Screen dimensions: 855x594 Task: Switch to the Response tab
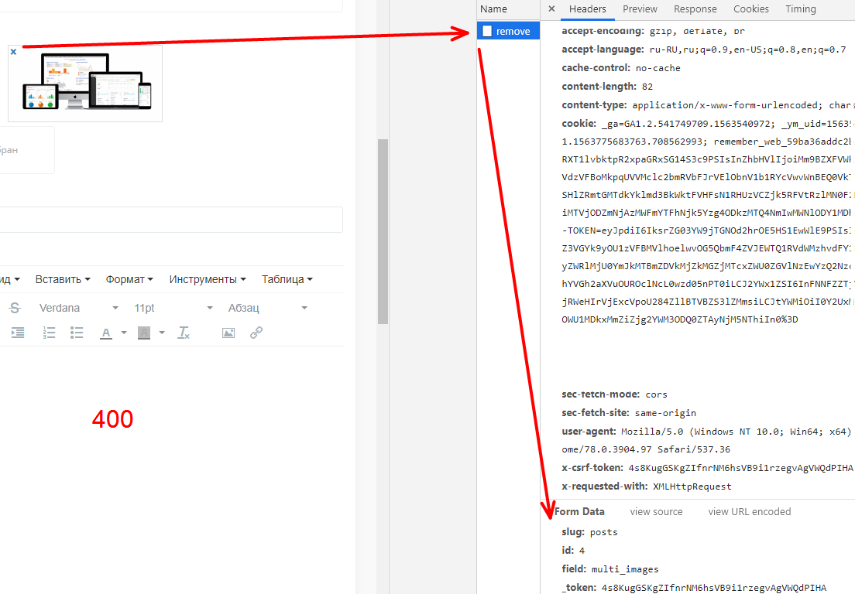695,9
